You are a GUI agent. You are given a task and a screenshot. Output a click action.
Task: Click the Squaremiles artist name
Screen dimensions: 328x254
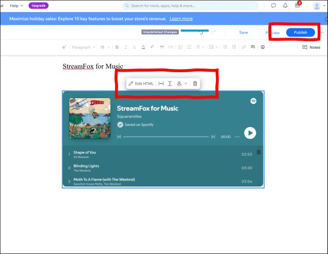[129, 116]
